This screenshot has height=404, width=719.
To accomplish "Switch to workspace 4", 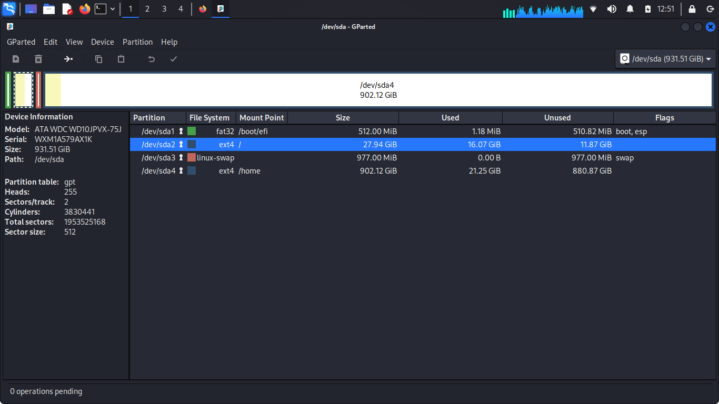I will (181, 9).
